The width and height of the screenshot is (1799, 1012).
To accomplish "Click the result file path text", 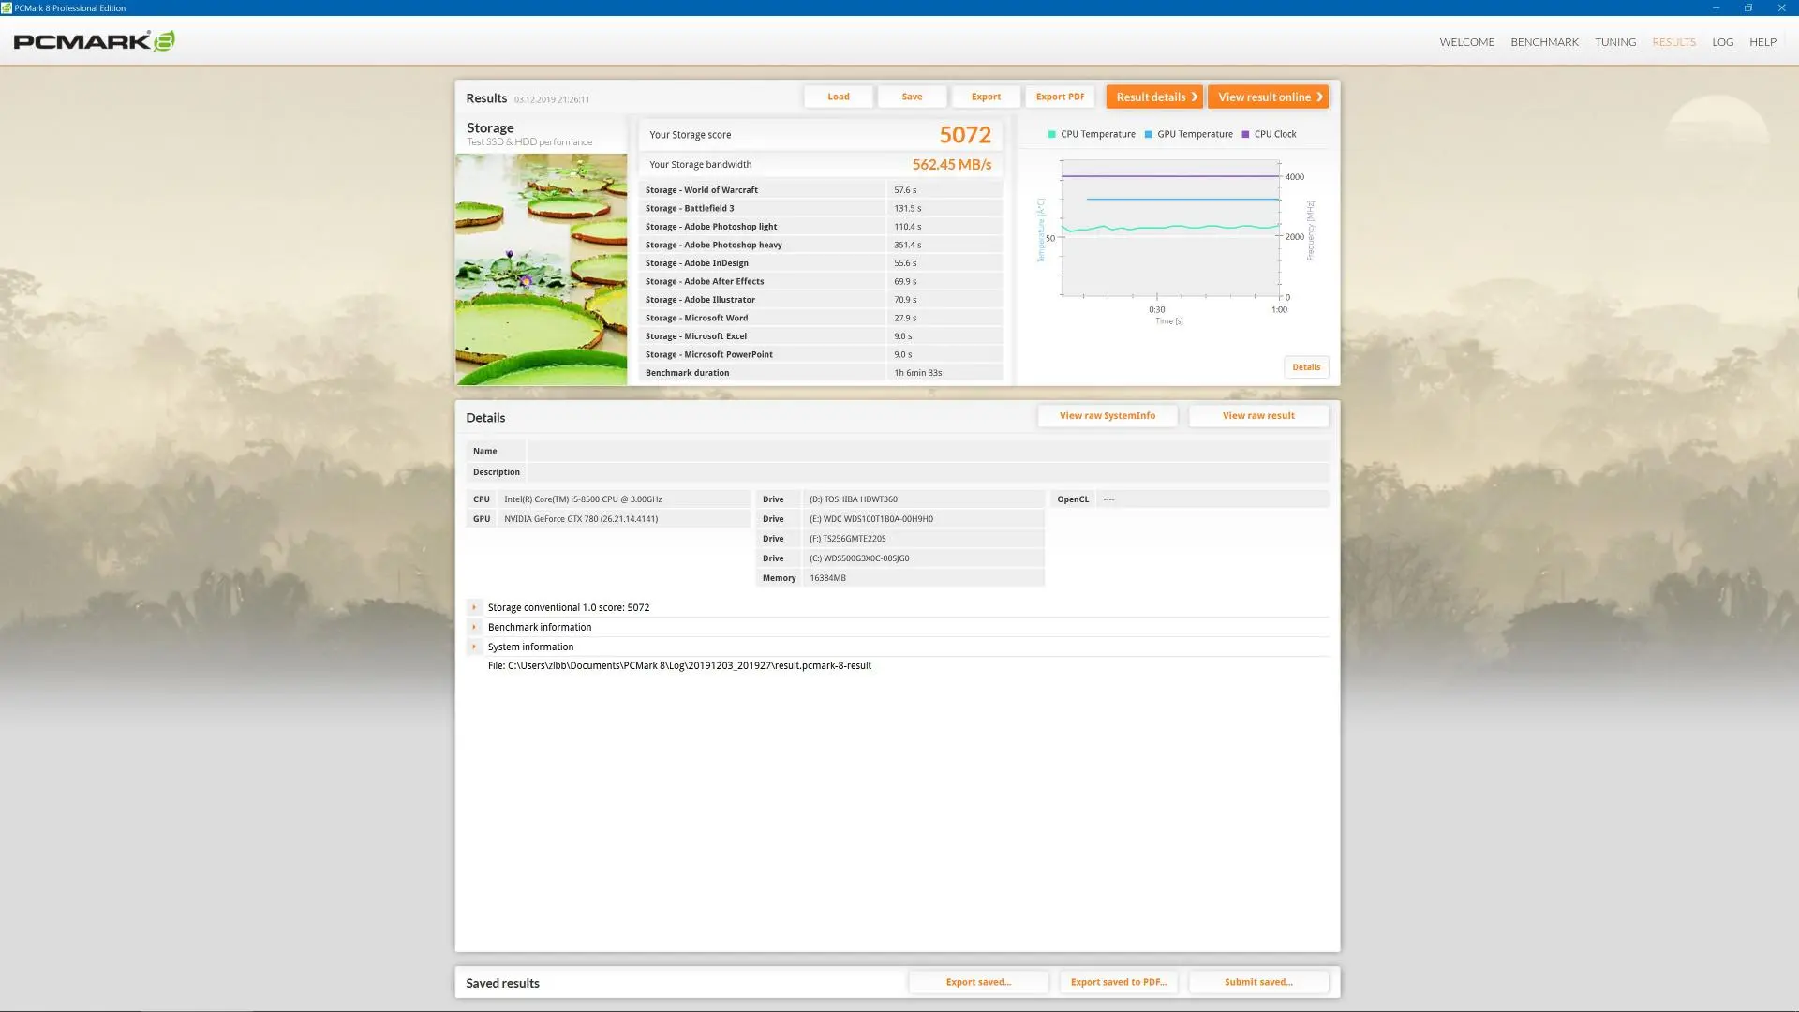I will tap(679, 666).
